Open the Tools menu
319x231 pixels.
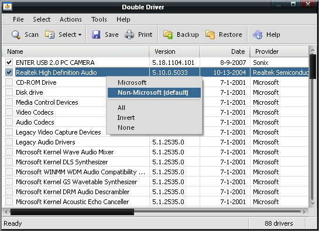click(99, 19)
